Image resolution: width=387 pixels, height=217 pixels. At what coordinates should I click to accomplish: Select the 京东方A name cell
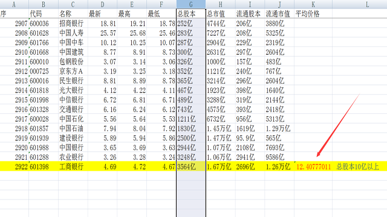point(73,71)
